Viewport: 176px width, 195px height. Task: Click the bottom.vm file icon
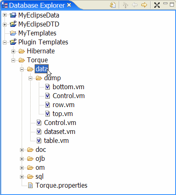tap(47, 87)
